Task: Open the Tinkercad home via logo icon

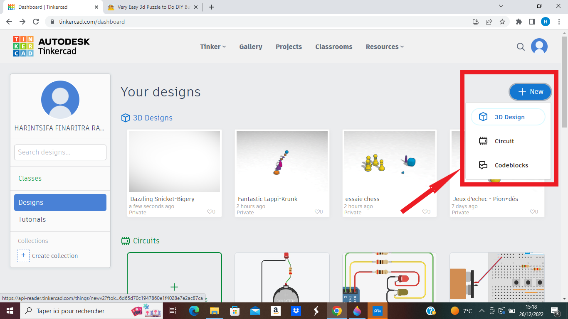Action: (x=23, y=46)
